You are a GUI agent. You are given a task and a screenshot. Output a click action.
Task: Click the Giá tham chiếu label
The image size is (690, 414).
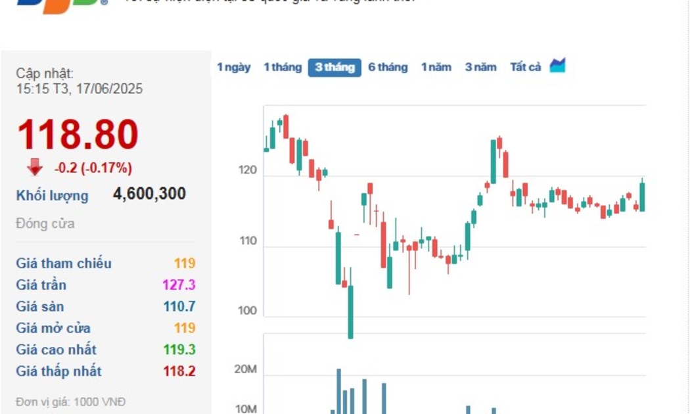point(64,264)
